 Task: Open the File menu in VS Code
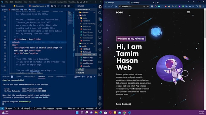[x=7, y=2]
